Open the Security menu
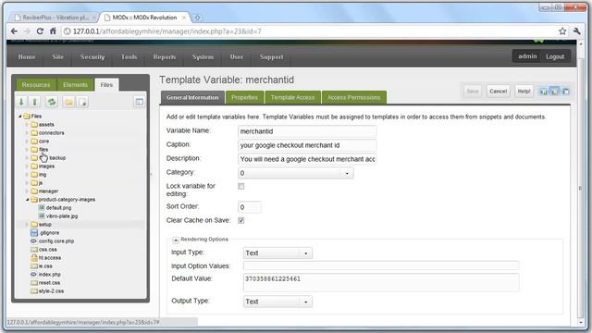 [x=92, y=57]
